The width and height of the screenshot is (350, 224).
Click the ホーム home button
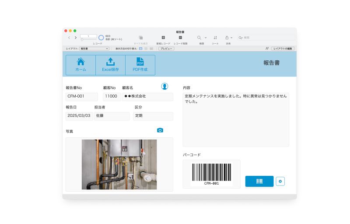pos(80,65)
